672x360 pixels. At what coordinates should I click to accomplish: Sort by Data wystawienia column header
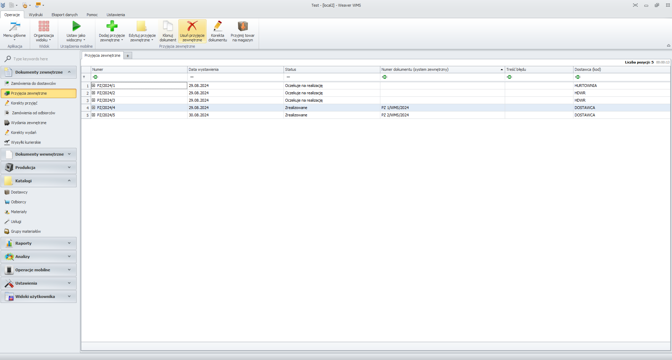click(x=235, y=69)
